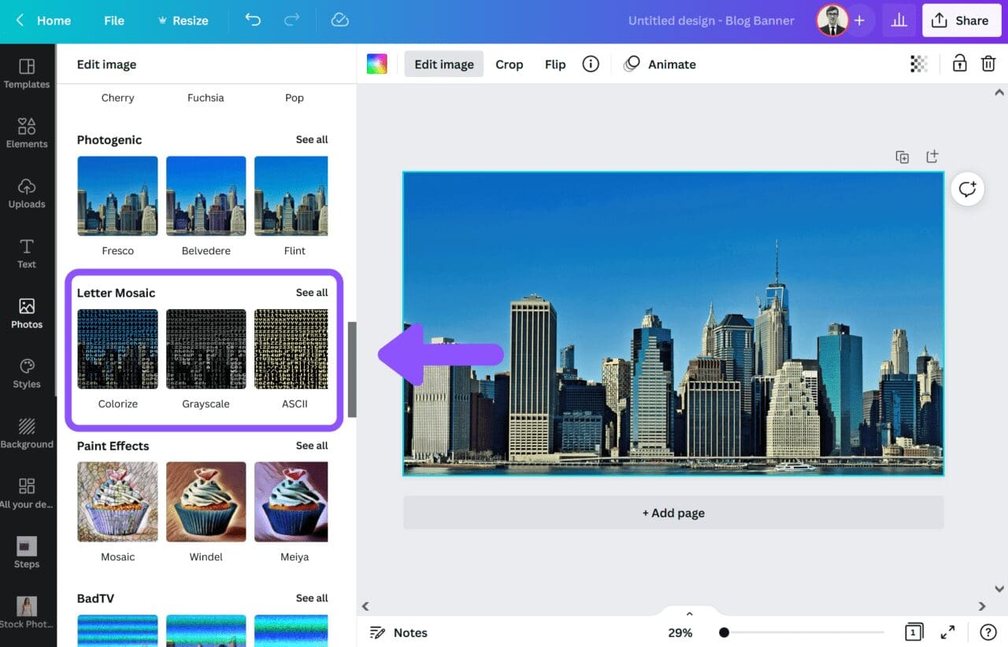Delete the image using the trash icon

(988, 64)
